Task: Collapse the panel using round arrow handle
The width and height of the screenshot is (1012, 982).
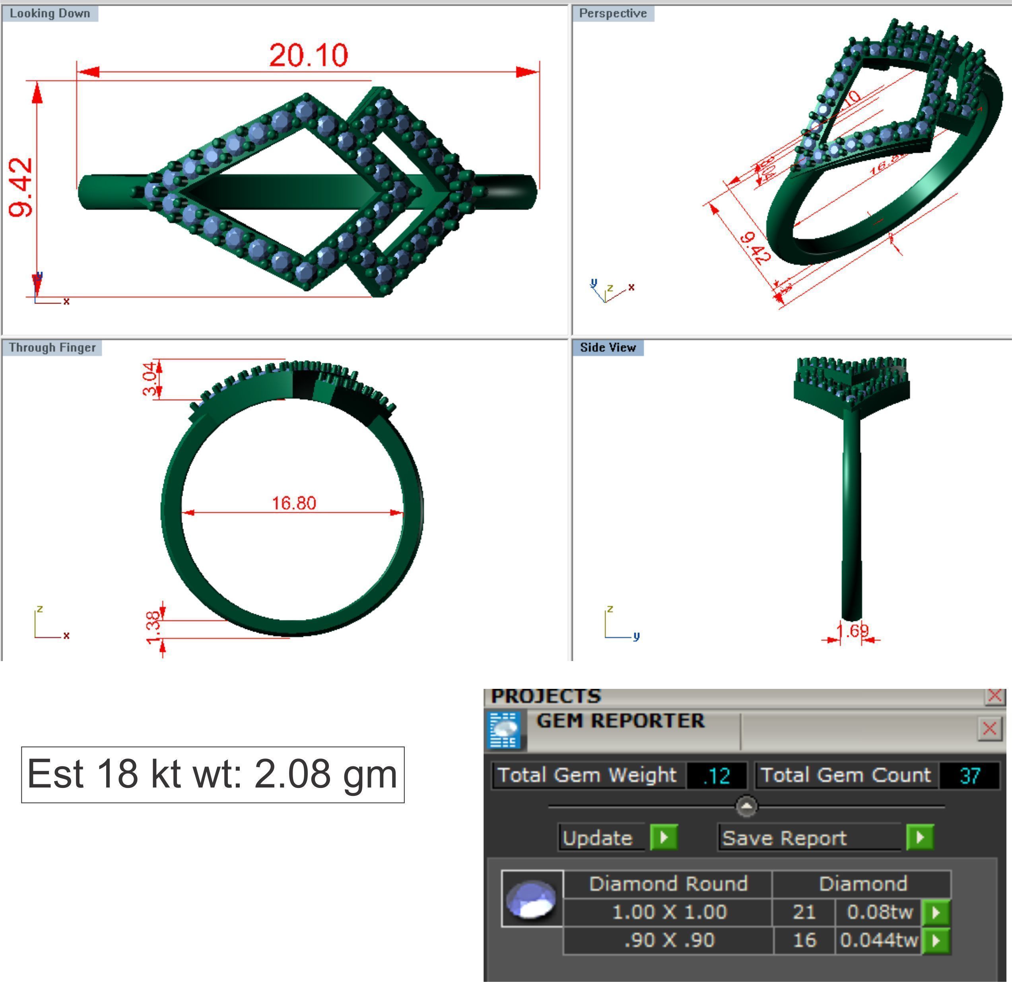Action: click(746, 806)
